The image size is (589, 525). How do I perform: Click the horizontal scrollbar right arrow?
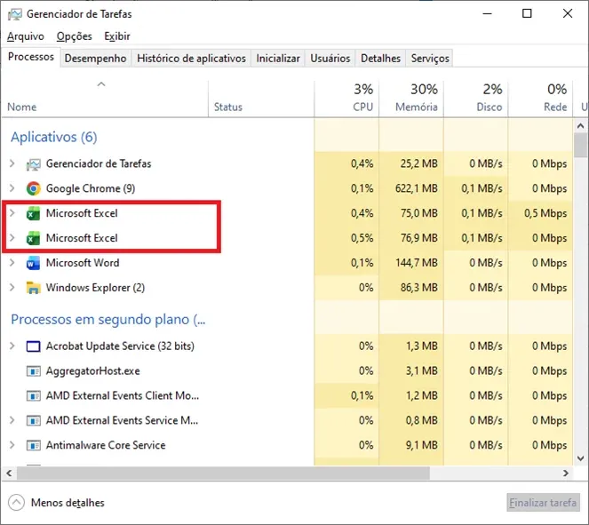point(566,473)
